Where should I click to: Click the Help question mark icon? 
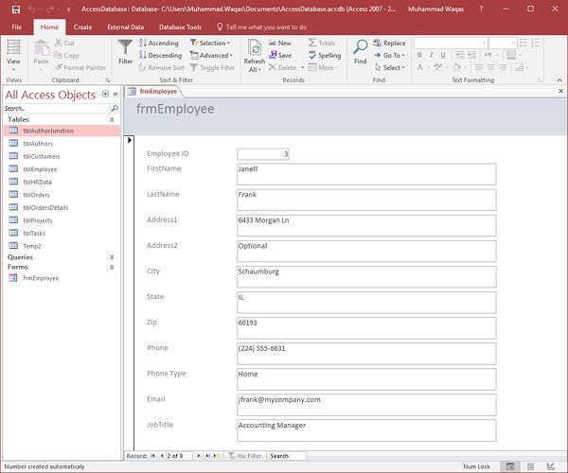click(x=481, y=9)
